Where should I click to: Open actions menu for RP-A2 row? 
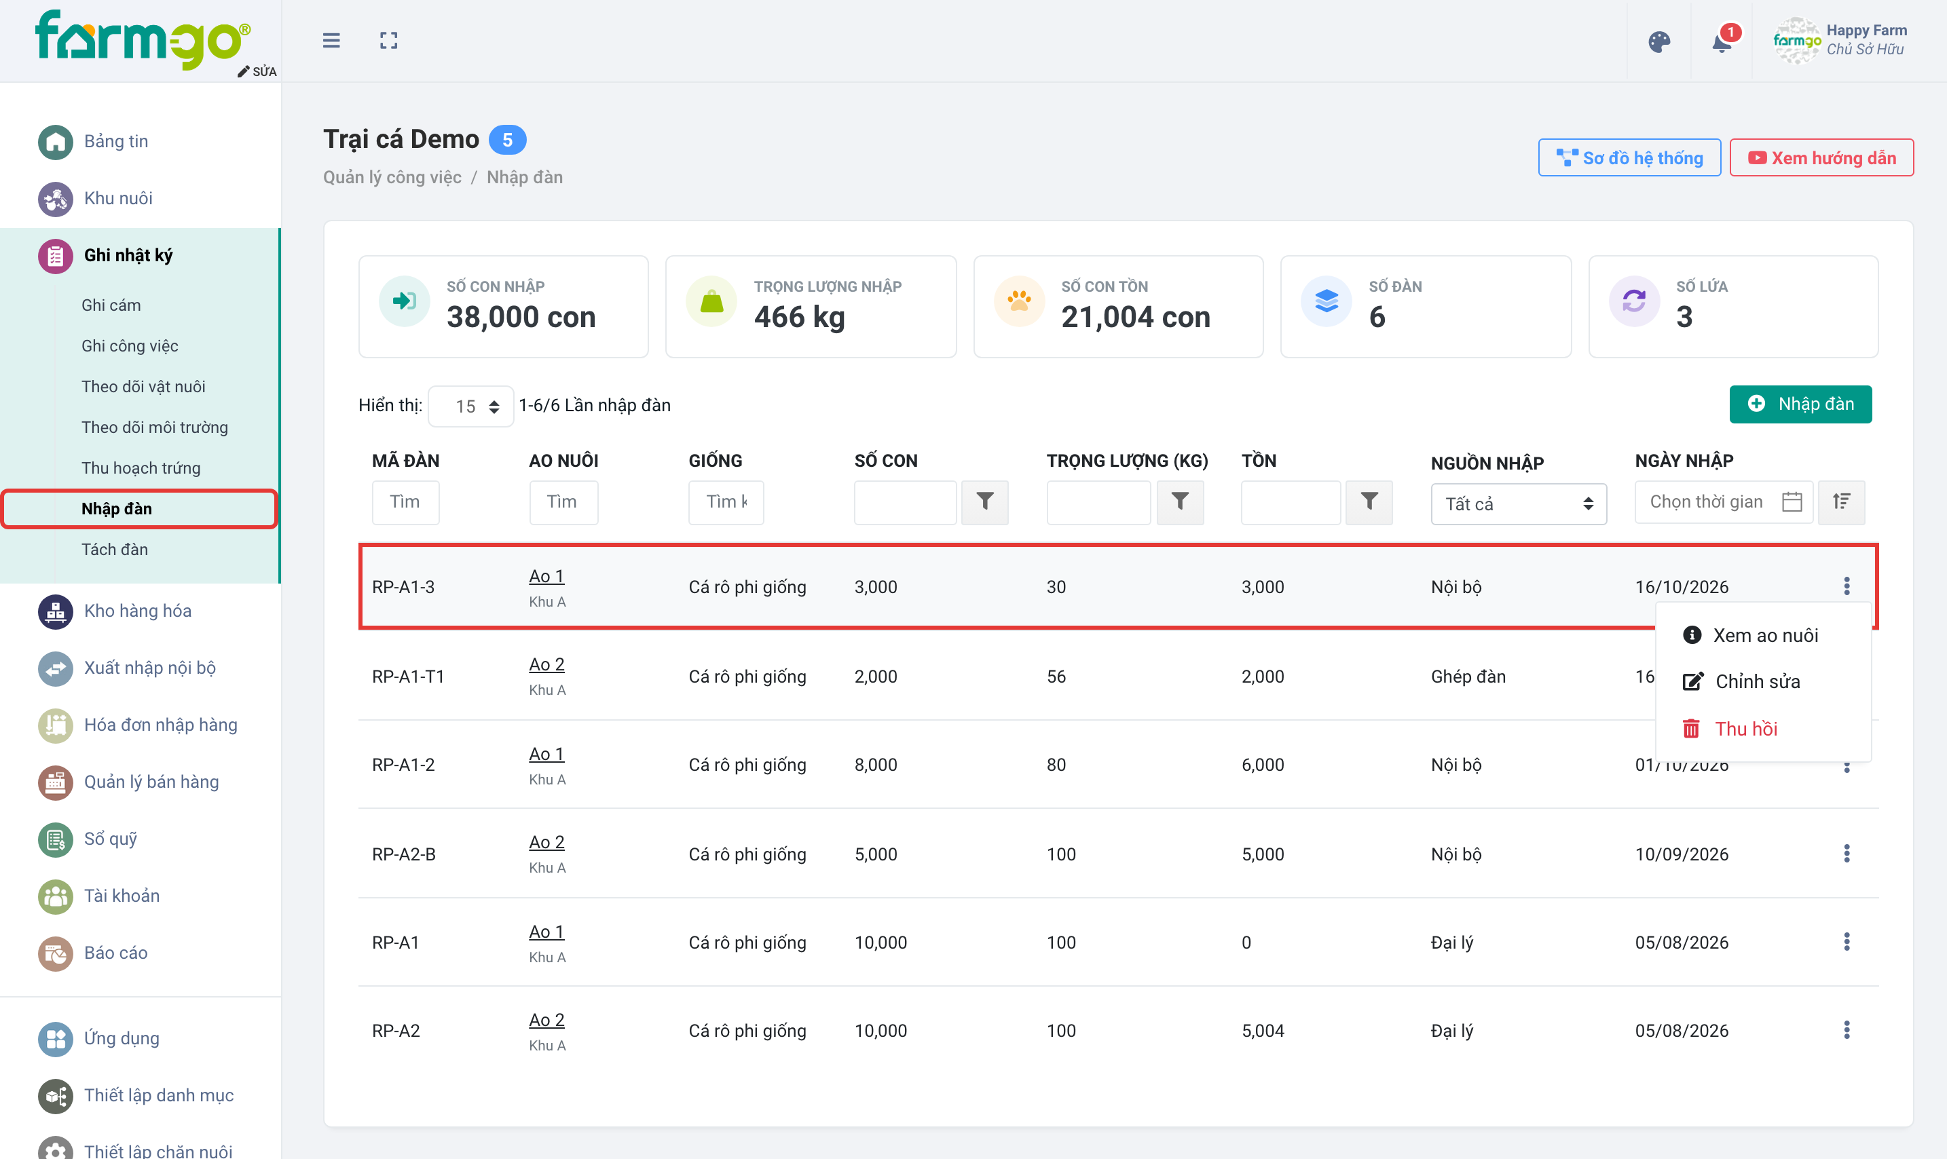coord(1847,1030)
